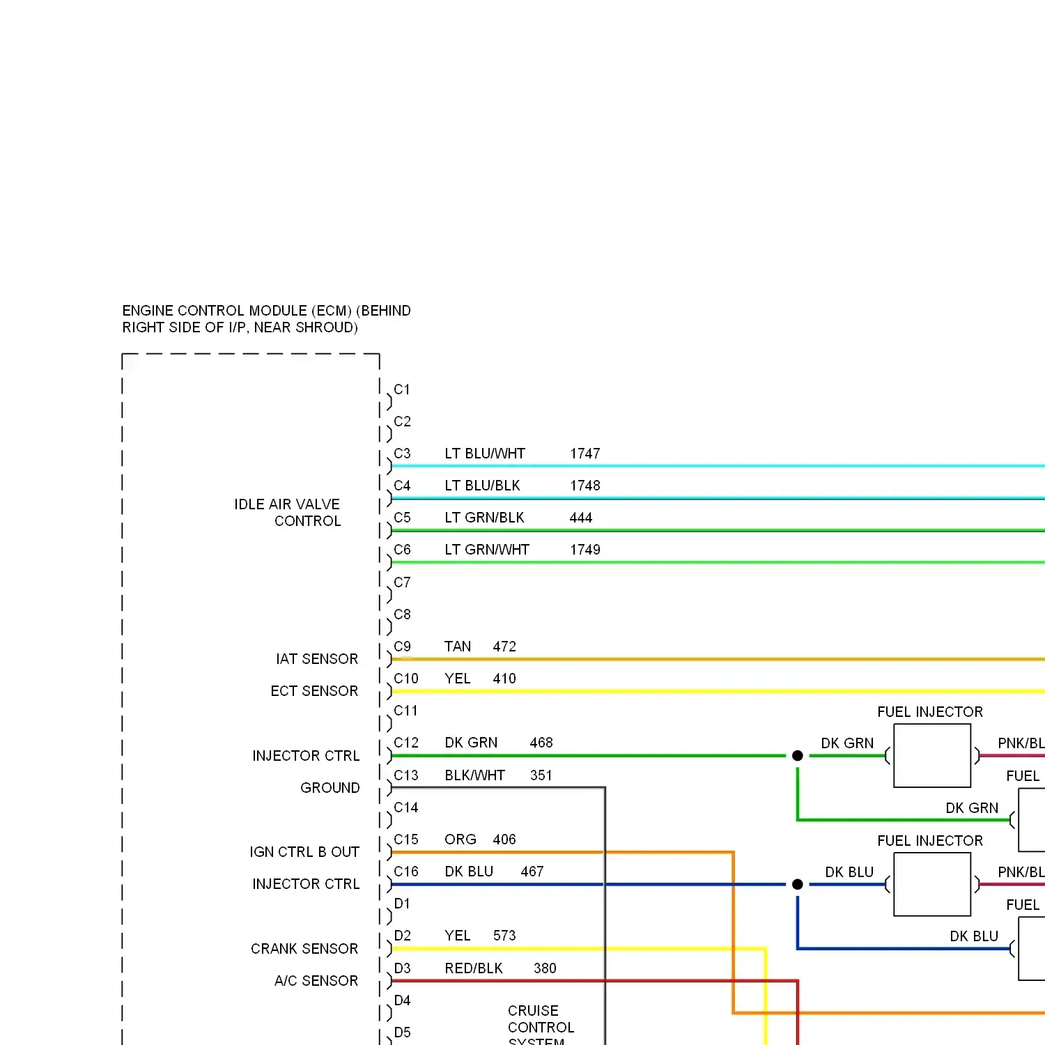Click pin label C4
The width and height of the screenshot is (1045, 1045).
[402, 486]
